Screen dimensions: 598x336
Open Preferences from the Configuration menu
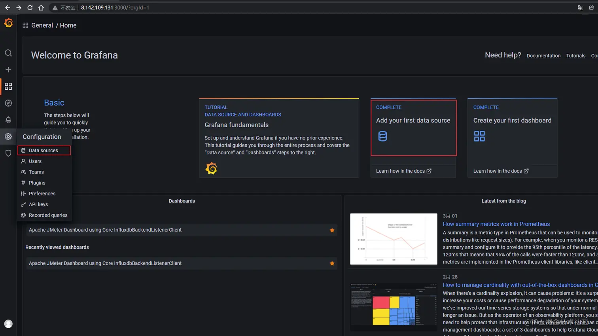(41, 193)
